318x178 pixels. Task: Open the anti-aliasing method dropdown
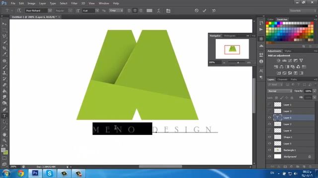[x=116, y=10]
